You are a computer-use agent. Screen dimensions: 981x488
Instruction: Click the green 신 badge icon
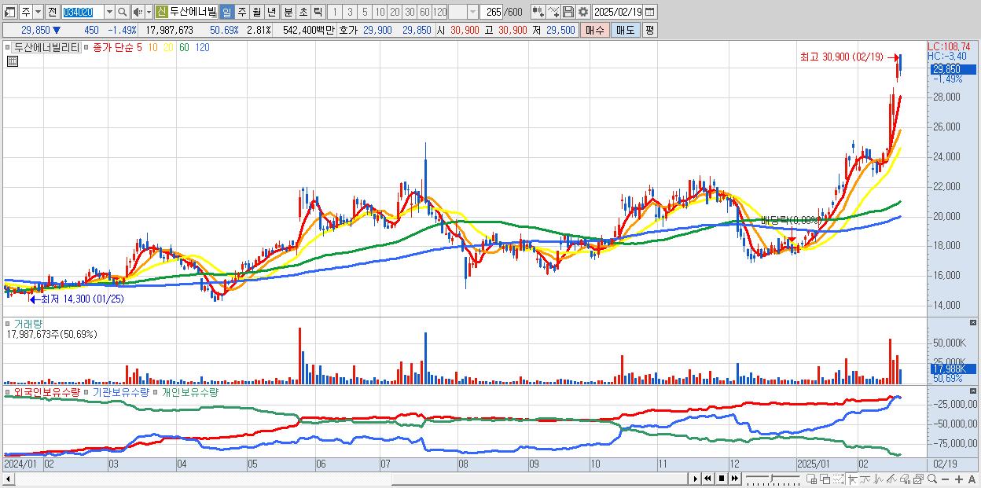[x=160, y=13]
